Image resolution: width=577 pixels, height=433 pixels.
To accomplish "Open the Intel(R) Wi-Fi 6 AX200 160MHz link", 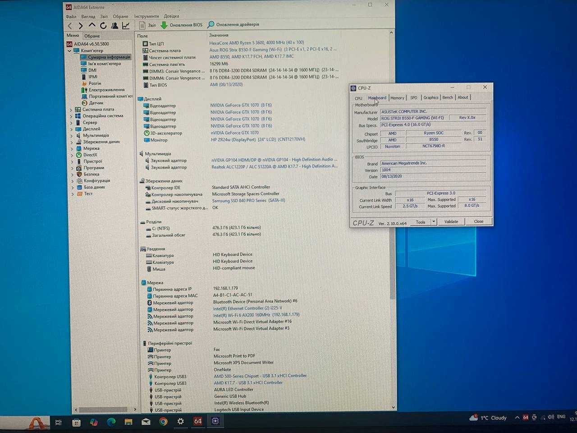I will [256, 315].
